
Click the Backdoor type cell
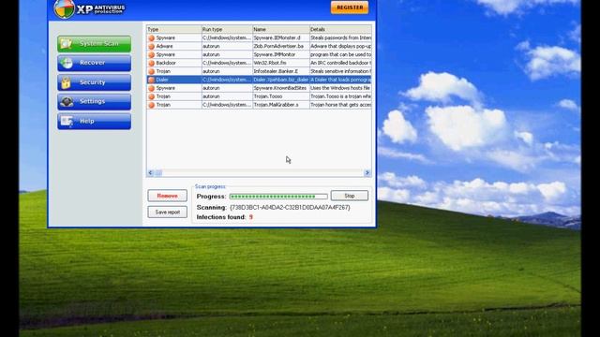[174, 63]
